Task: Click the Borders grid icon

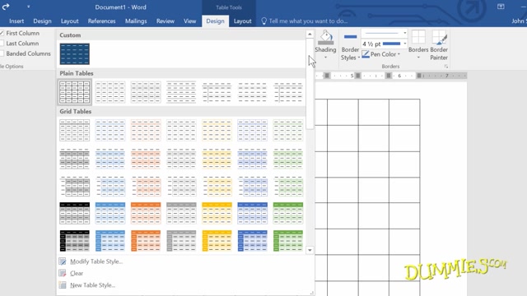Action: tap(418, 37)
